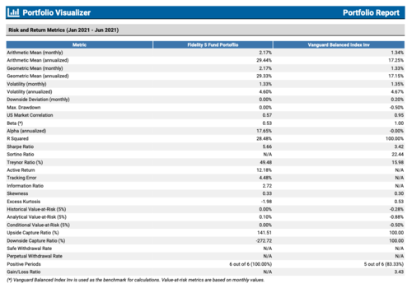Select the Risk and Return Metrics section heading
The image size is (412, 302).
pos(63,30)
